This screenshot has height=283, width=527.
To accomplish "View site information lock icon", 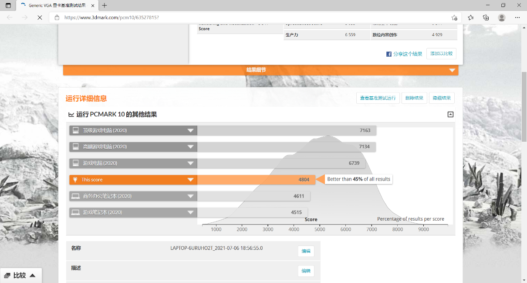I will click(x=57, y=17).
